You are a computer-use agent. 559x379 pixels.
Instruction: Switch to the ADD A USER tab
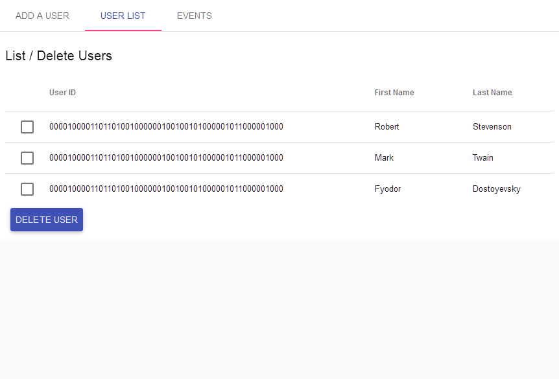[x=42, y=16]
